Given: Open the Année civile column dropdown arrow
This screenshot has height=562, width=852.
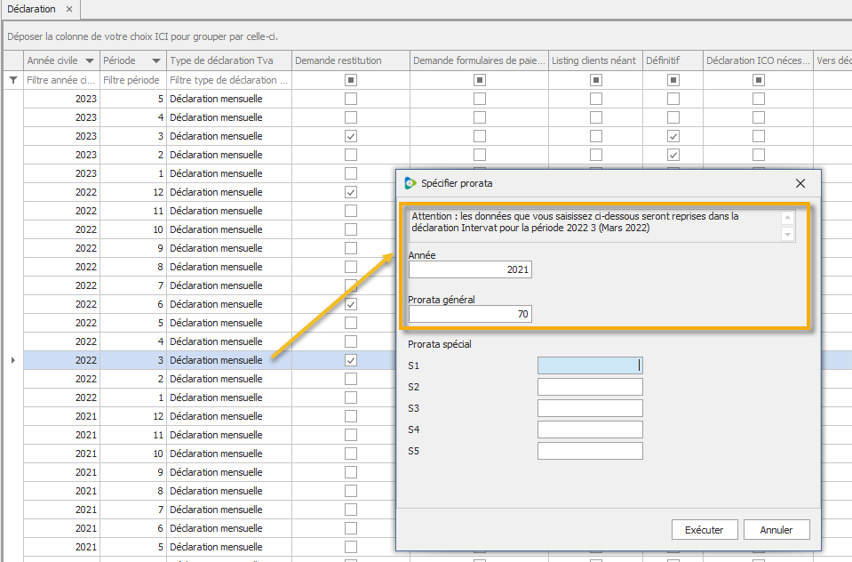Looking at the screenshot, I should point(90,60).
